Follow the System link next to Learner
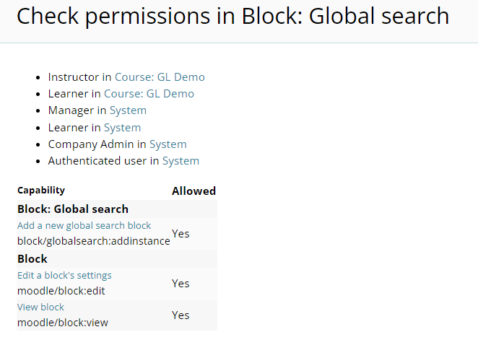478x345 pixels. pyautogui.click(x=122, y=128)
